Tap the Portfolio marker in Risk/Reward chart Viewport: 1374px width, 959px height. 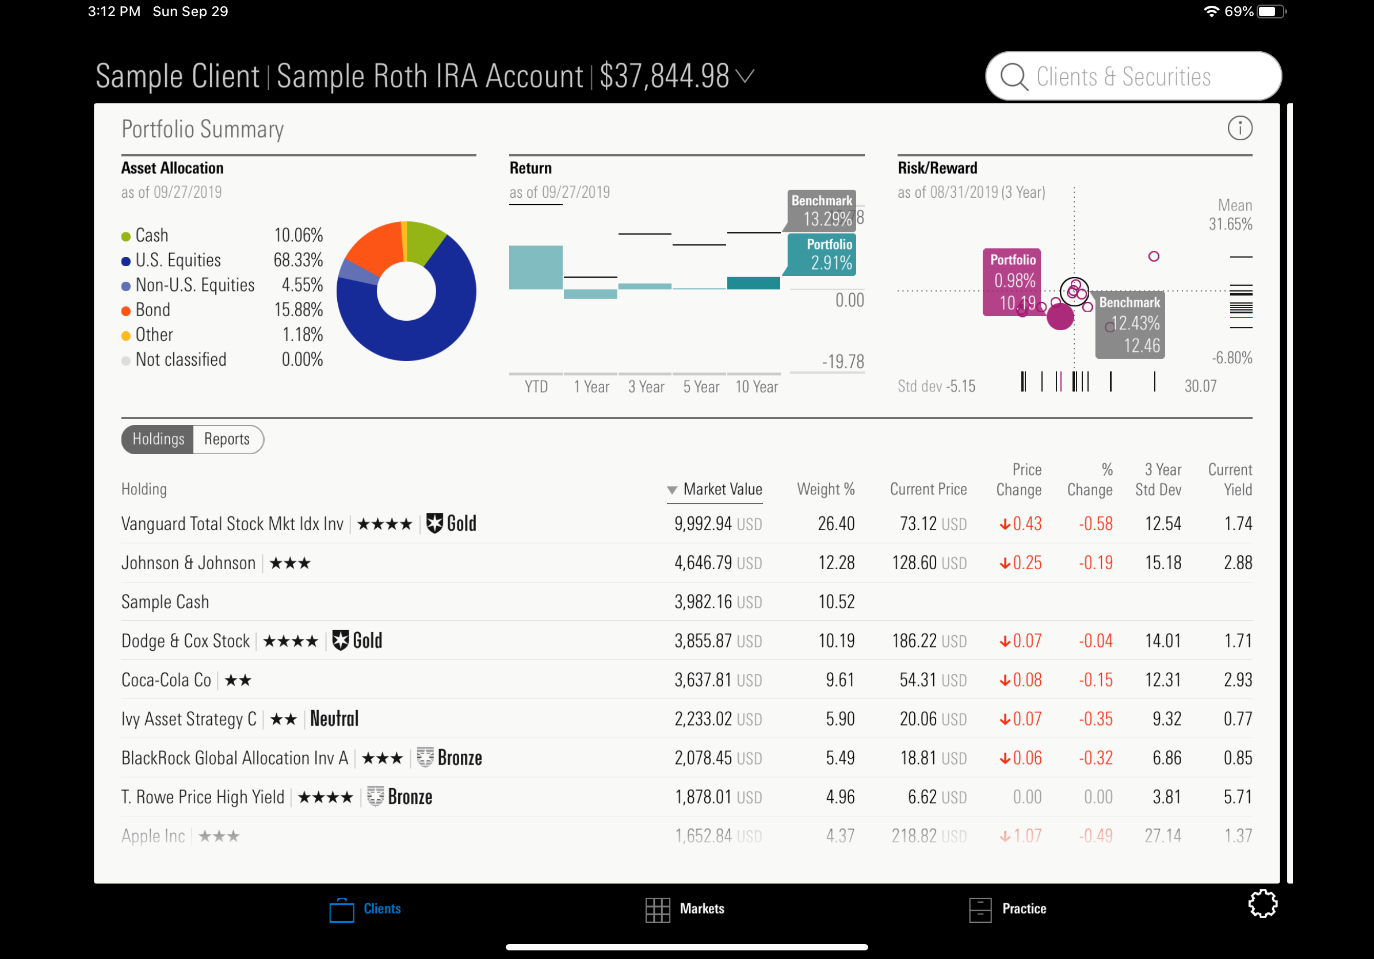[x=1060, y=316]
